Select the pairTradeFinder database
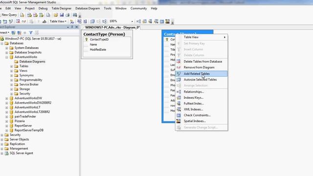The image size is (313, 176). click(25, 116)
